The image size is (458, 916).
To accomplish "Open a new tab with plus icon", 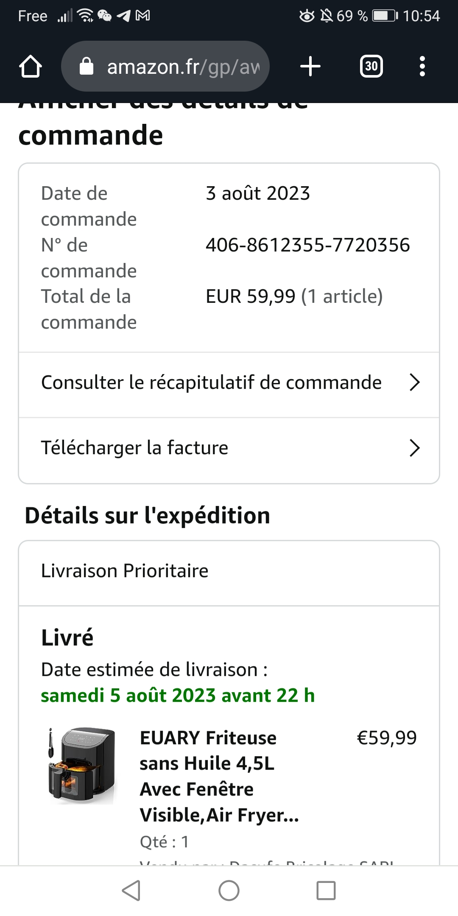I will coord(310,67).
